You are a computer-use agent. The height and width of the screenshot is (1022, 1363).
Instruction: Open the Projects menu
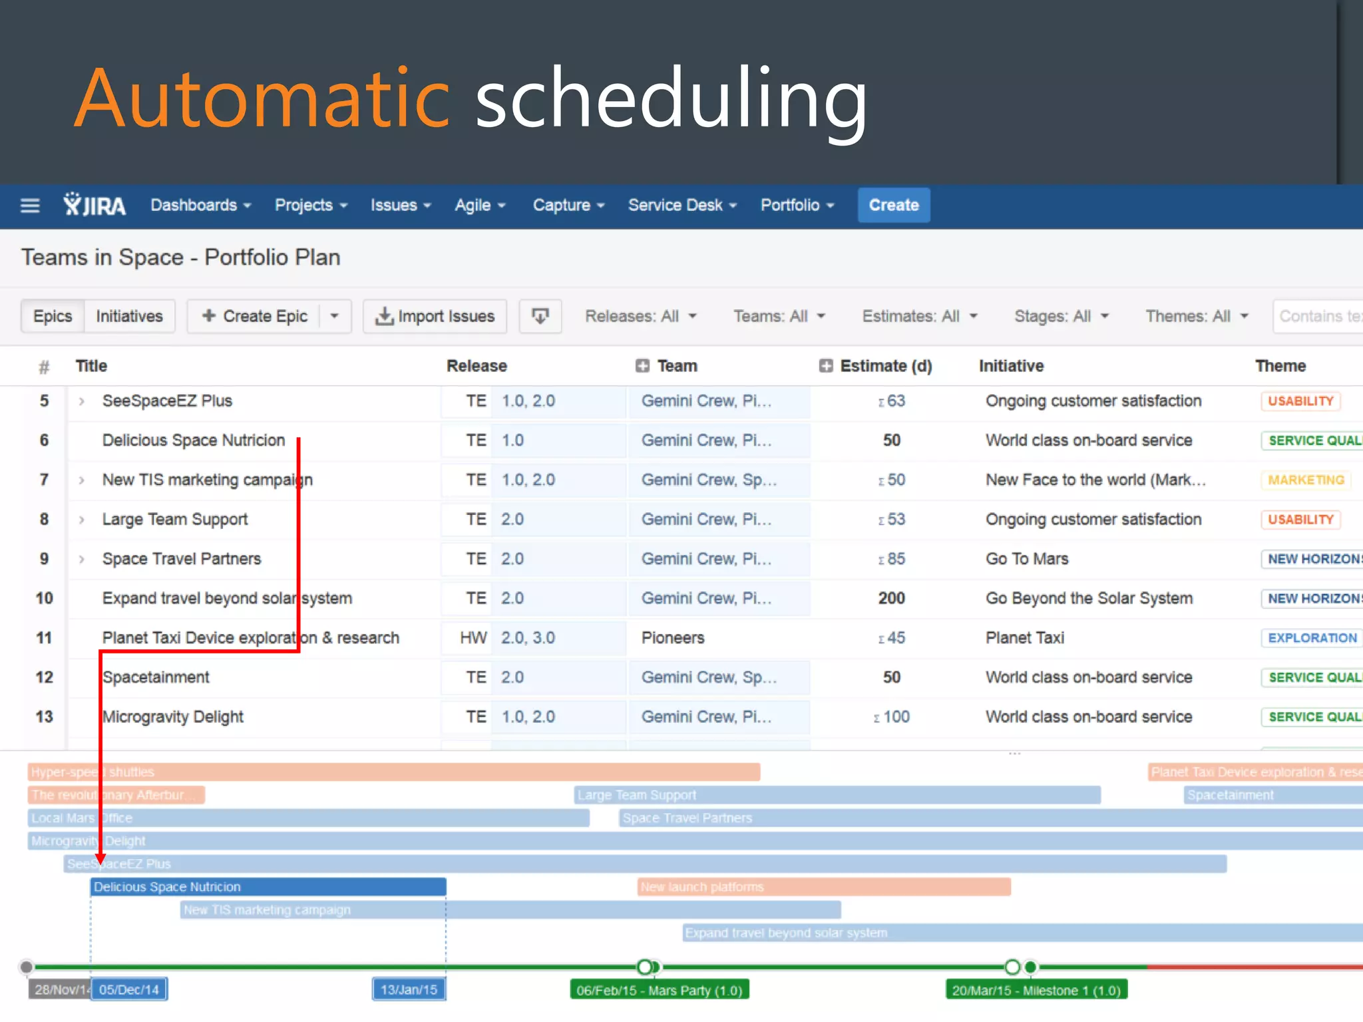pos(311,205)
